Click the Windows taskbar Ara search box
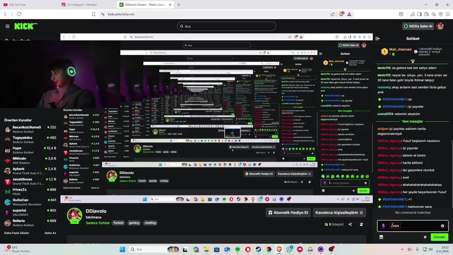Image resolution: width=453 pixels, height=255 pixels. pos(154,249)
